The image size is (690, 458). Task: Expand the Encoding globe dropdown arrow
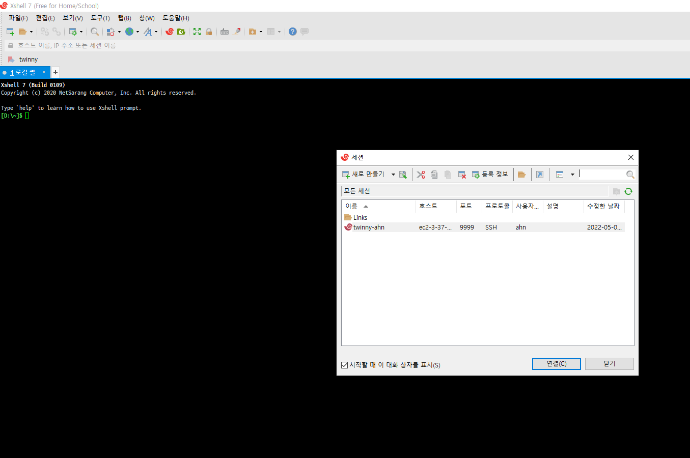[x=137, y=32]
